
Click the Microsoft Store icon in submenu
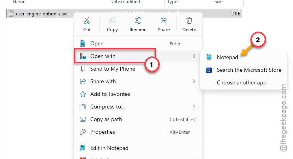pos(209,70)
